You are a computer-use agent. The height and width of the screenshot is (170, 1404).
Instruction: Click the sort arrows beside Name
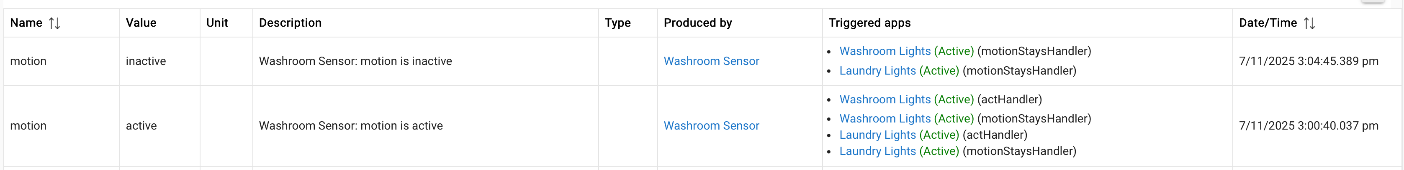point(54,23)
